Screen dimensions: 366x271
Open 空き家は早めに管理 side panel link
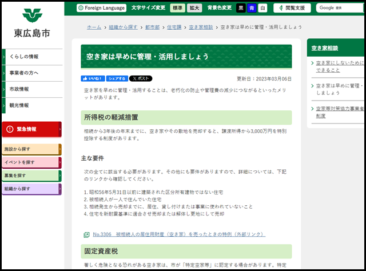click(x=340, y=89)
